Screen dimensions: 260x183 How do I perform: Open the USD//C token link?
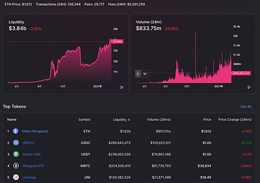[x=28, y=143]
